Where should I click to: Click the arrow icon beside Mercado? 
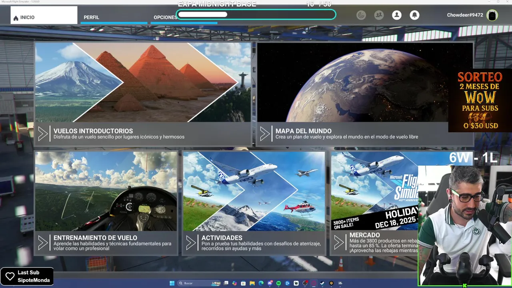(x=339, y=242)
